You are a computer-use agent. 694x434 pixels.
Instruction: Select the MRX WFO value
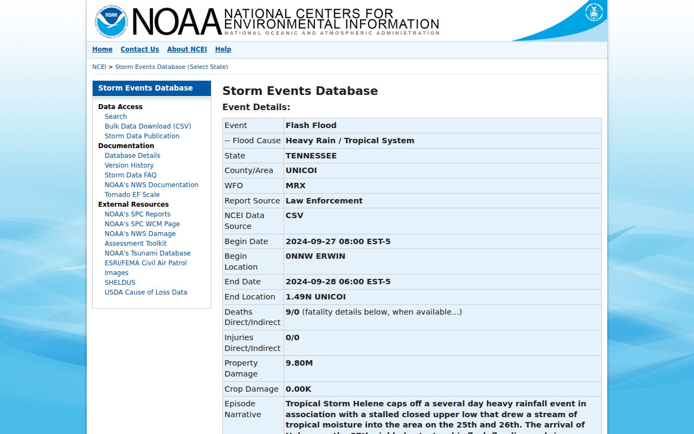[x=295, y=186]
